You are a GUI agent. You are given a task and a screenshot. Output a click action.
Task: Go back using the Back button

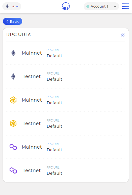point(13,22)
